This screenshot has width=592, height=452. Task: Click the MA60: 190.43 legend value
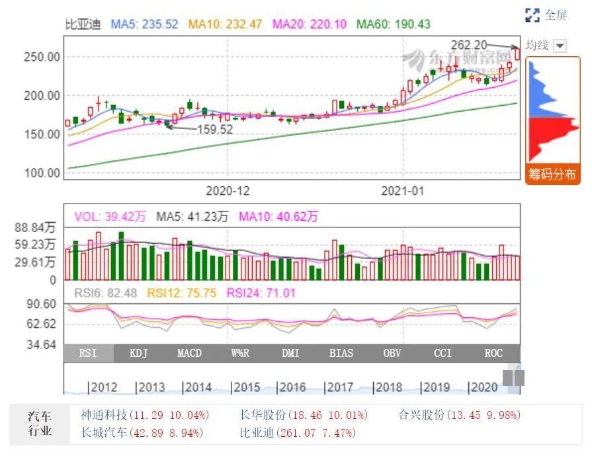(394, 24)
